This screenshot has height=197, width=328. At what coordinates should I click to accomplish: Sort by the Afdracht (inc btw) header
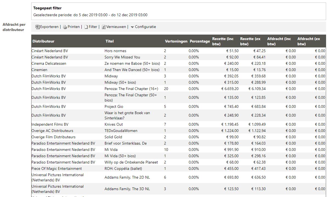279,41
